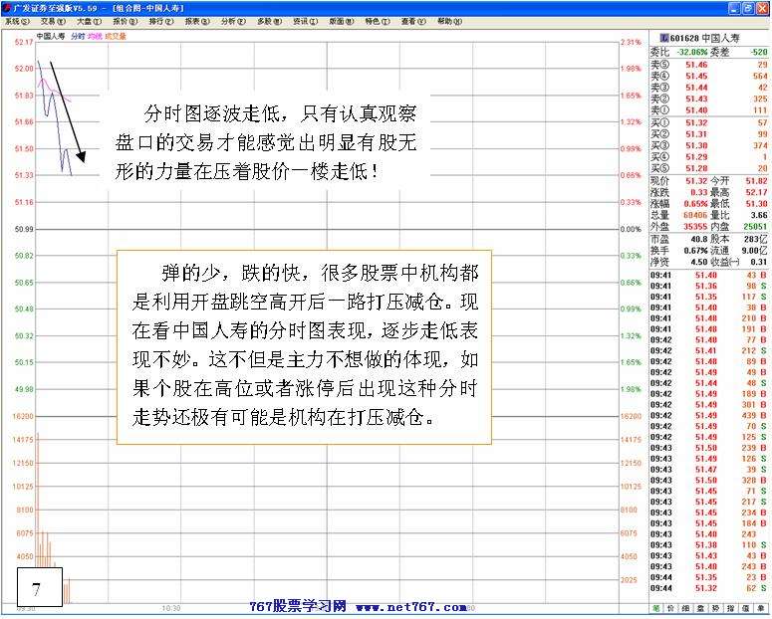Open the 分析(Z) menu

click(232, 20)
